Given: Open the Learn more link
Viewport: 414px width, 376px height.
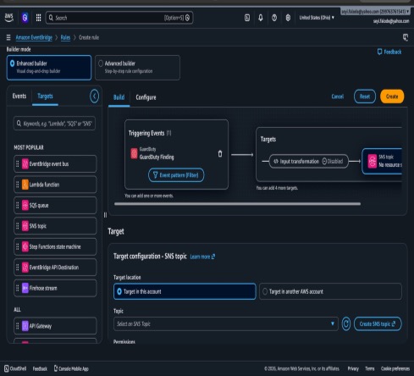Looking at the screenshot, I should (x=202, y=257).
